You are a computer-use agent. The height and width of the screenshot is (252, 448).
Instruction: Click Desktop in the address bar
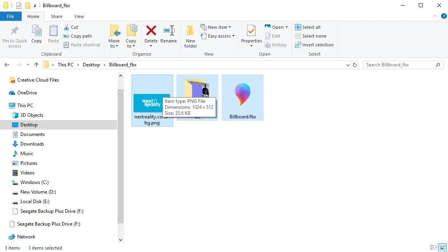tap(92, 65)
